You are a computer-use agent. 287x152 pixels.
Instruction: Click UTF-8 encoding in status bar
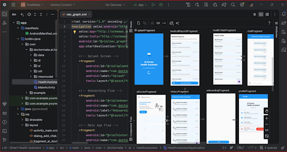coord(252,148)
